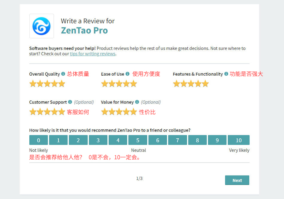
Task: Set Overall Quality to one star
Action: (x=33, y=84)
